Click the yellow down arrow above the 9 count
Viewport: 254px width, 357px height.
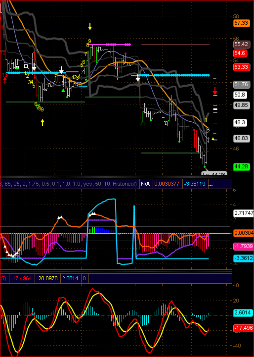pyautogui.click(x=90, y=26)
